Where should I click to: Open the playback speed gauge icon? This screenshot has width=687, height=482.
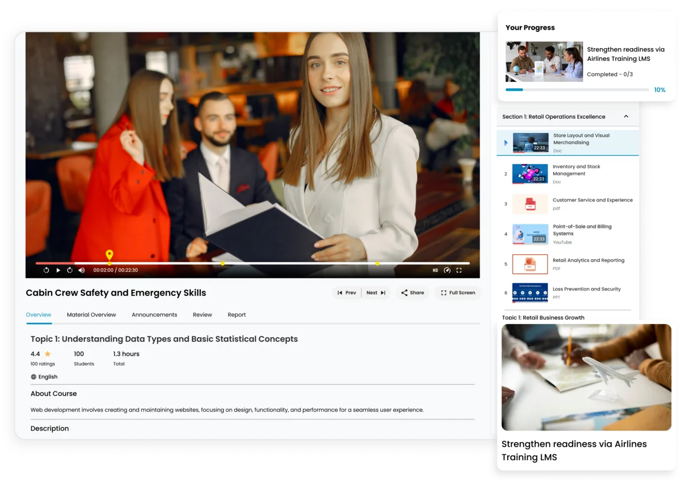pyautogui.click(x=447, y=270)
